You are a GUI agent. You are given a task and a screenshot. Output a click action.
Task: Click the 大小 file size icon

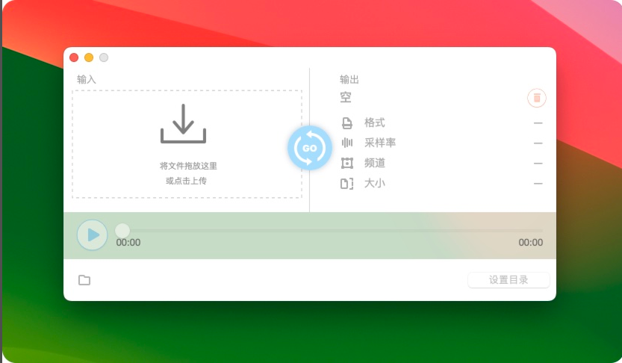(x=346, y=184)
